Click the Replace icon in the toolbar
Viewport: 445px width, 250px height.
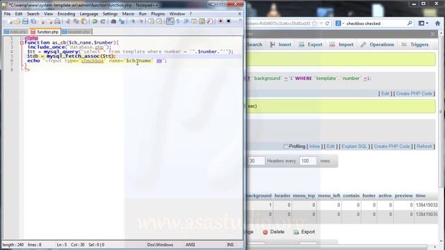[x=122, y=22]
